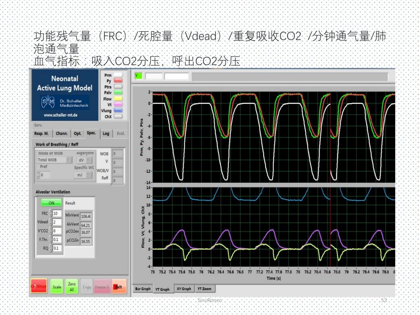Toggle the red Py channel button
Viewport: 420px width, 315px height.
[x=118, y=81]
